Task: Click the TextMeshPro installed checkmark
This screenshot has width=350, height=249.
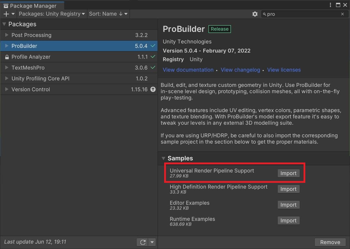Action: (153, 68)
